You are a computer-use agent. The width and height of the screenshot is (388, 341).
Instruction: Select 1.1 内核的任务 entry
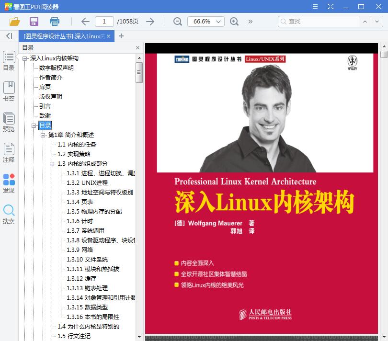pos(77,145)
